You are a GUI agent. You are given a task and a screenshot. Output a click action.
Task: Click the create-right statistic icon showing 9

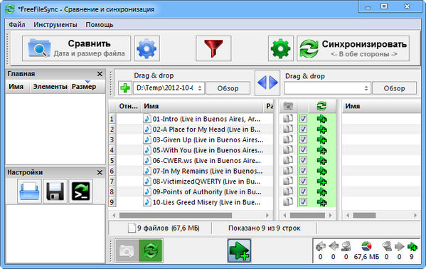(412, 247)
